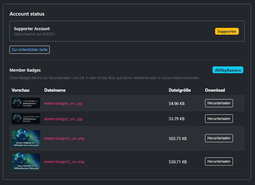The image size is (255, 185).
Task: Click the MemberBadget2_en.png filename text
Action: pyautogui.click(x=64, y=162)
